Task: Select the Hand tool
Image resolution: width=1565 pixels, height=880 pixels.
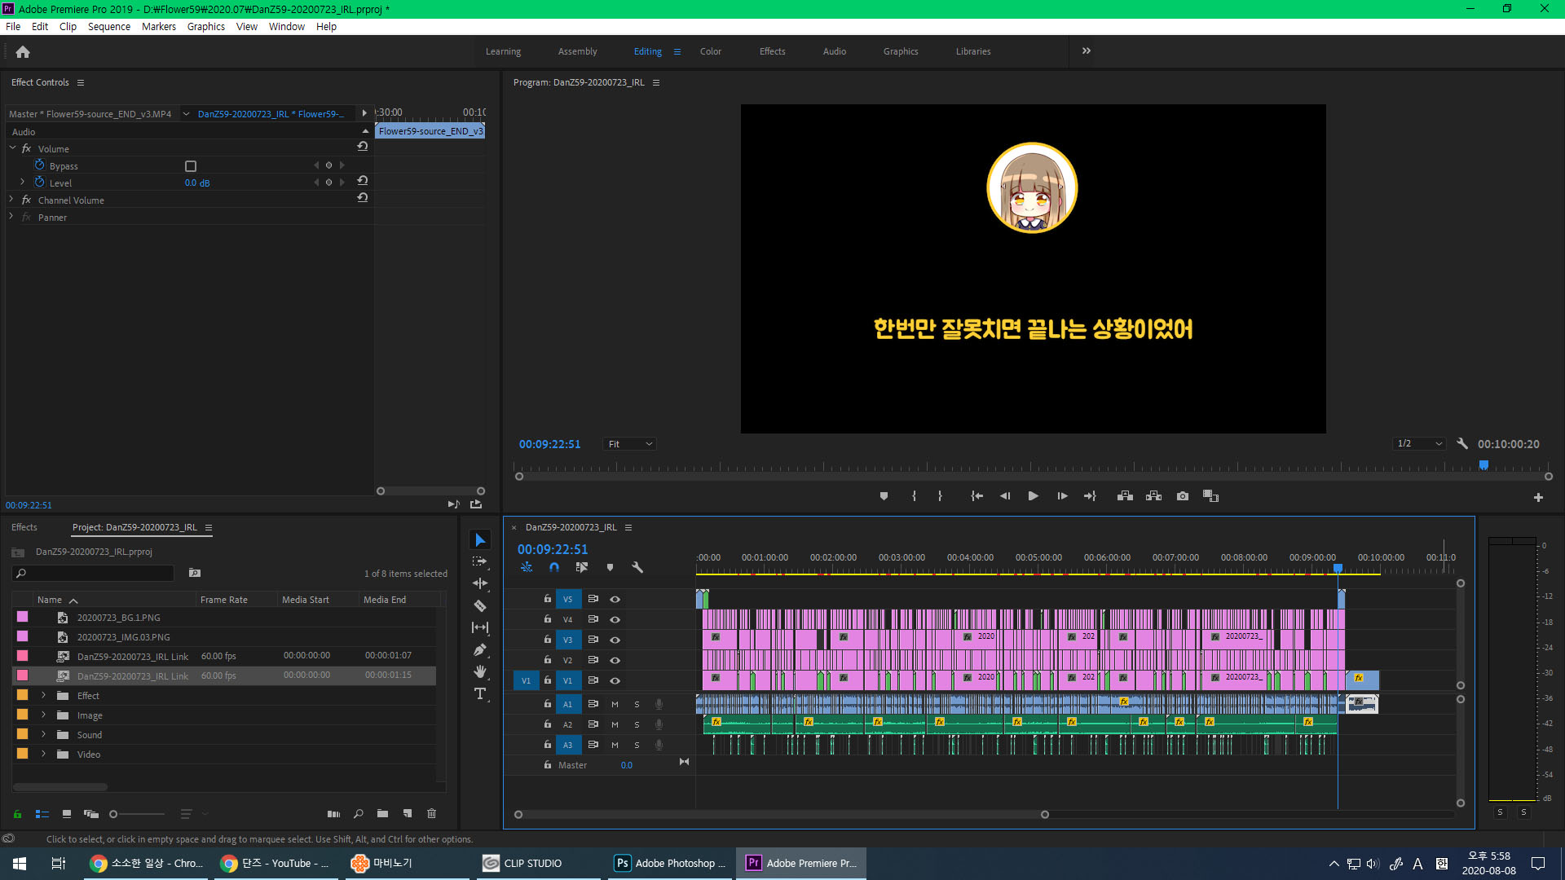Action: tap(480, 671)
